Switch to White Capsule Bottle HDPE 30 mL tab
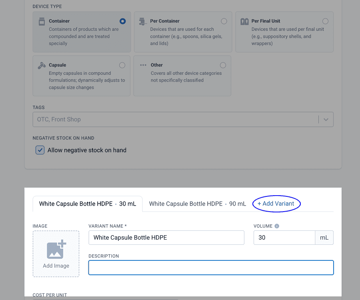This screenshot has height=300, width=360. tap(88, 204)
